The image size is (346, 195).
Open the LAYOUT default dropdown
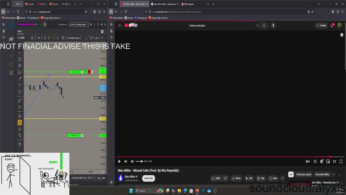click(x=79, y=24)
